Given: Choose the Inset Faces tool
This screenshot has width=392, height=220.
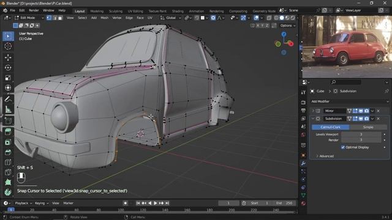Looking at the screenshot, I should pyautogui.click(x=8, y=142).
